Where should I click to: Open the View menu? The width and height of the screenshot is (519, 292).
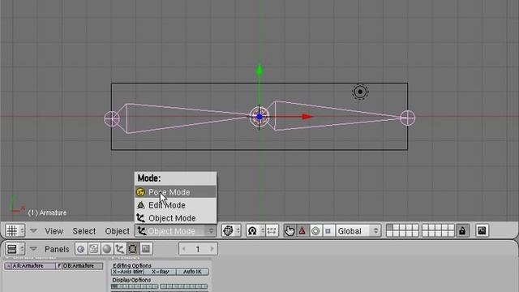point(54,231)
